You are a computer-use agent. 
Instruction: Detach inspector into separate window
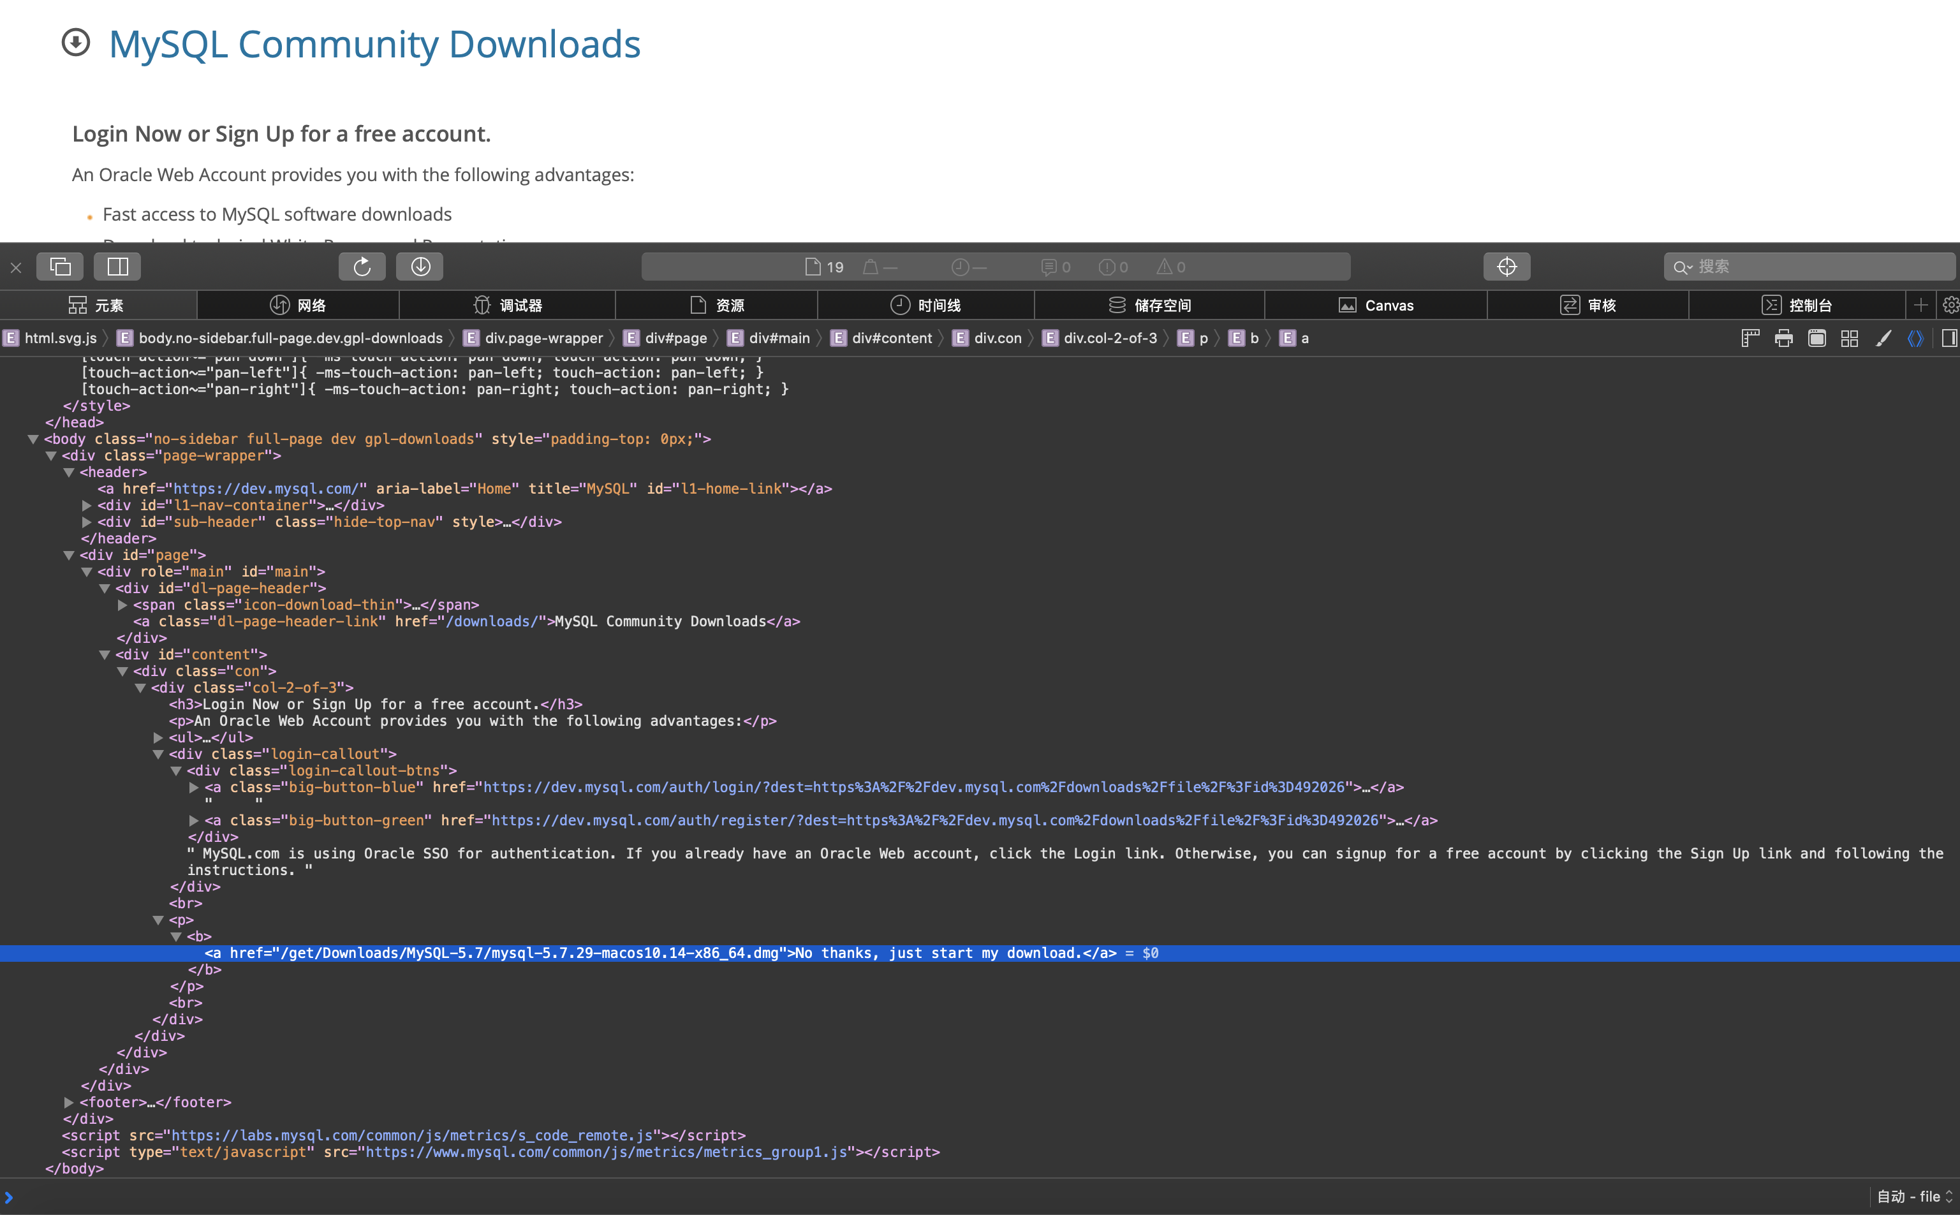[60, 266]
